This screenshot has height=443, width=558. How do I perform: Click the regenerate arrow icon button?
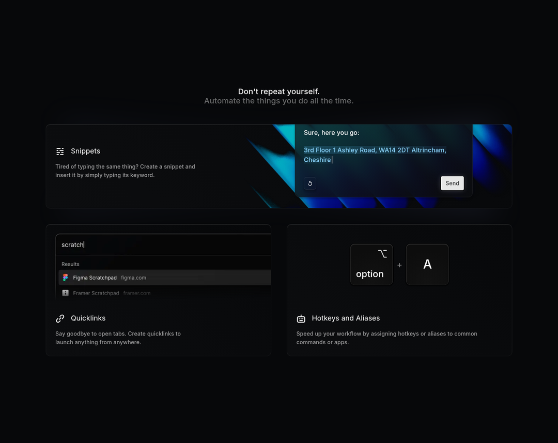tap(310, 184)
